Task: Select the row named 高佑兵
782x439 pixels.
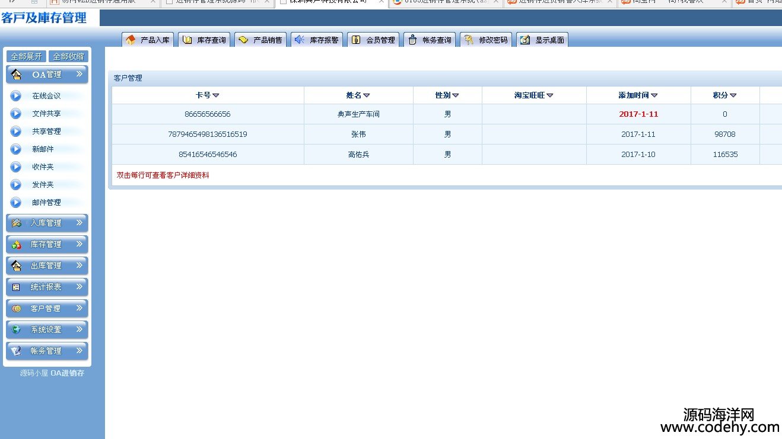Action: (447, 155)
